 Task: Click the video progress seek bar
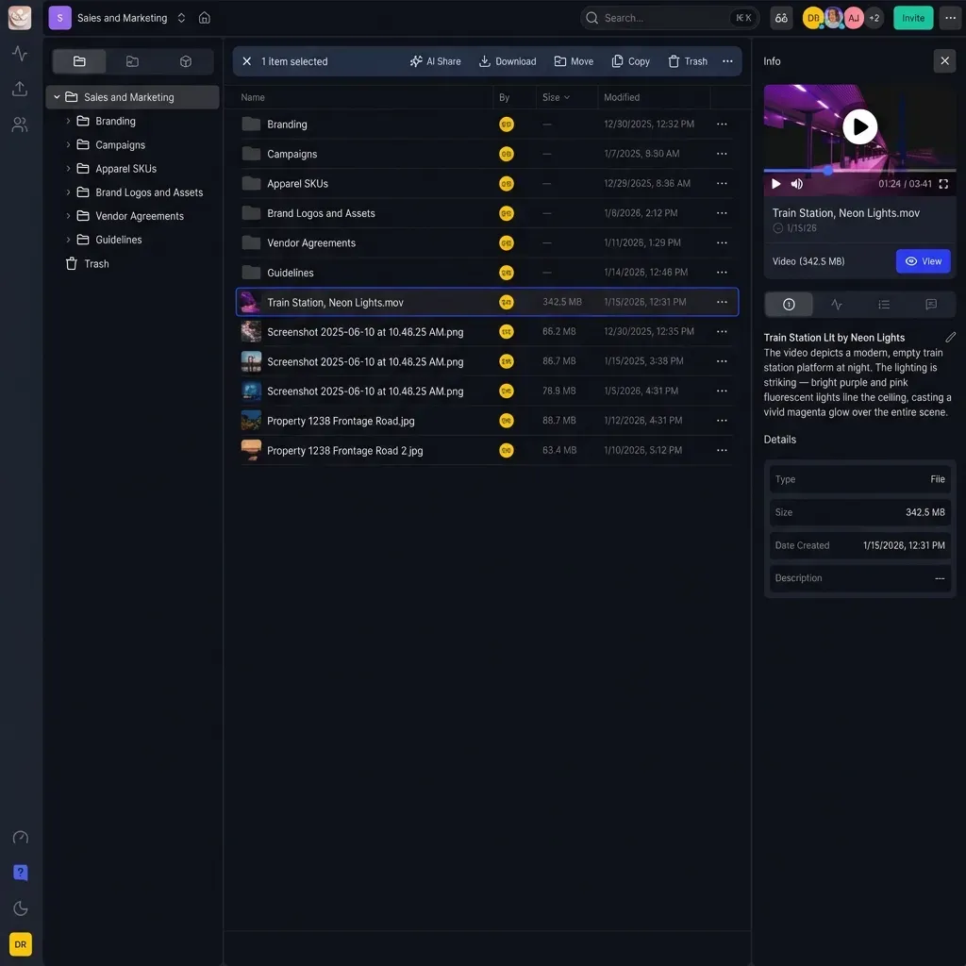point(860,171)
